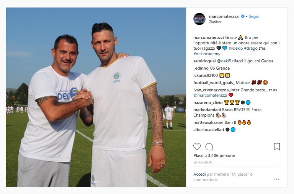This screenshot has height=194, width=294.
Task: Open @marcomaterazzi mention in ivan's comment
Action: coord(210,95)
